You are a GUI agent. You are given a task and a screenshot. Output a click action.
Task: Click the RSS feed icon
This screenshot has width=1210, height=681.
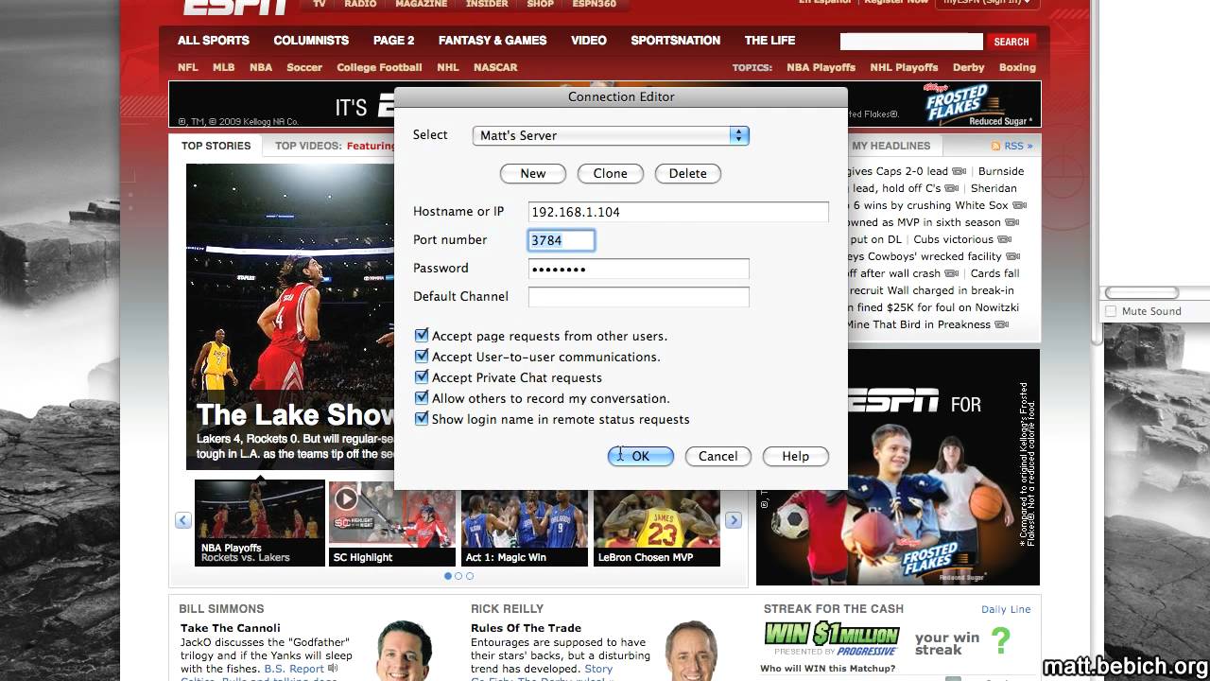coord(996,146)
